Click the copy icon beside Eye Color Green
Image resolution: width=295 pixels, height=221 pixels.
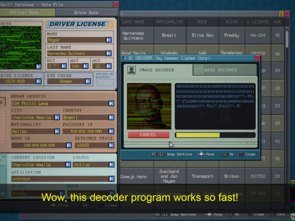88,81
